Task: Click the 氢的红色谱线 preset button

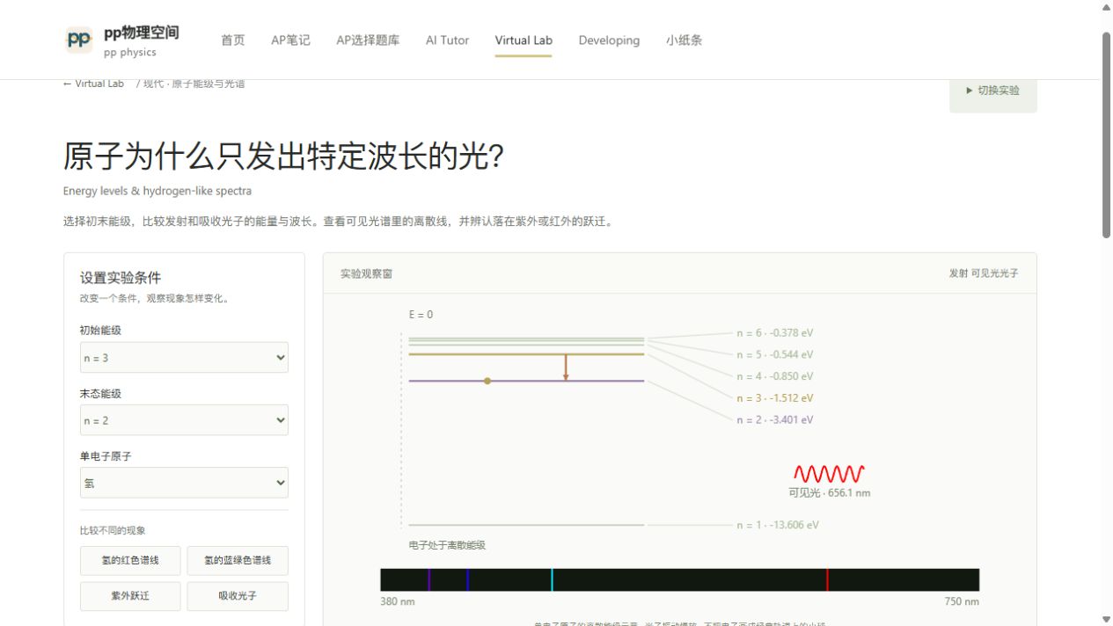Action: tap(130, 561)
